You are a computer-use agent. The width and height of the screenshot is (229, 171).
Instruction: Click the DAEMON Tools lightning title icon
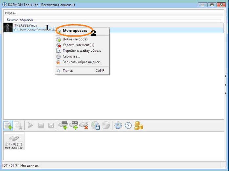point(5,5)
